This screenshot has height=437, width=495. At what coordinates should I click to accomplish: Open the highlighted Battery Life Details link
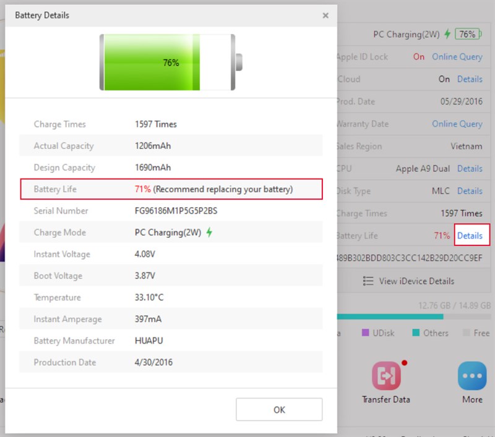tap(470, 235)
